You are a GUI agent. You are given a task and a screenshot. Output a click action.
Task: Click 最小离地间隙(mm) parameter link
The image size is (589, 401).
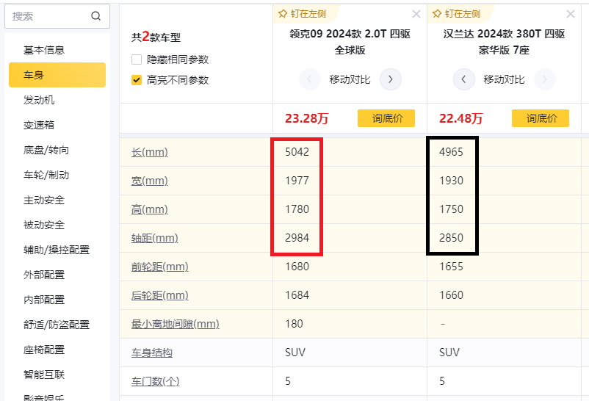point(175,324)
